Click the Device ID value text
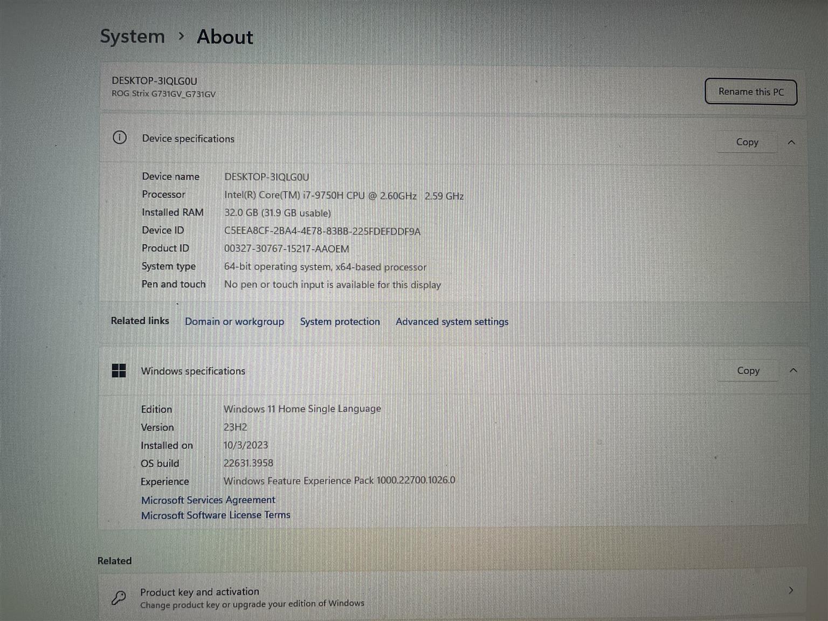The image size is (828, 621). pyautogui.click(x=322, y=231)
